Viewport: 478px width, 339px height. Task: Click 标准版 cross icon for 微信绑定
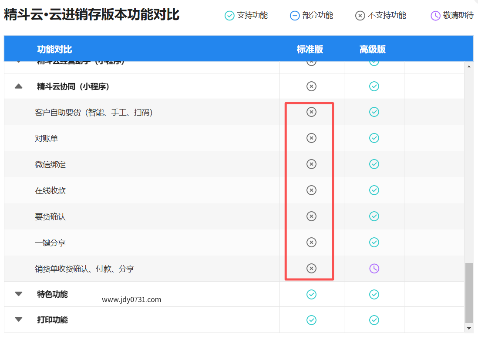coord(311,164)
